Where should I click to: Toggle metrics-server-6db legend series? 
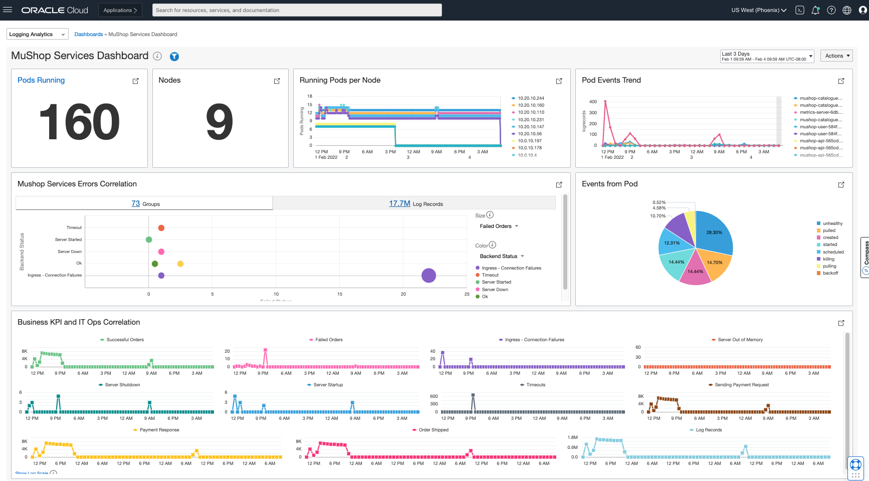pos(818,112)
